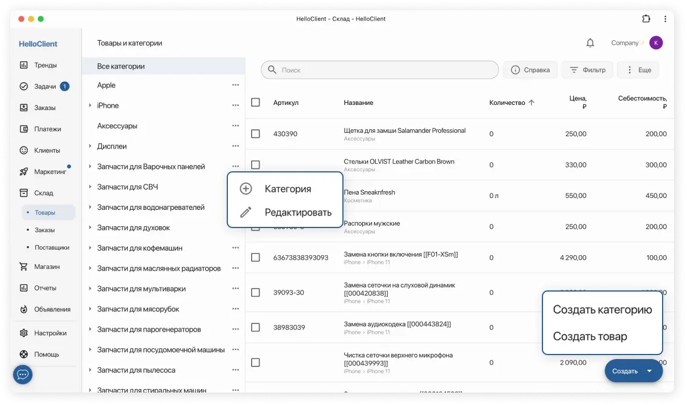Open the Справка help button
The image size is (687, 405).
(x=530, y=70)
